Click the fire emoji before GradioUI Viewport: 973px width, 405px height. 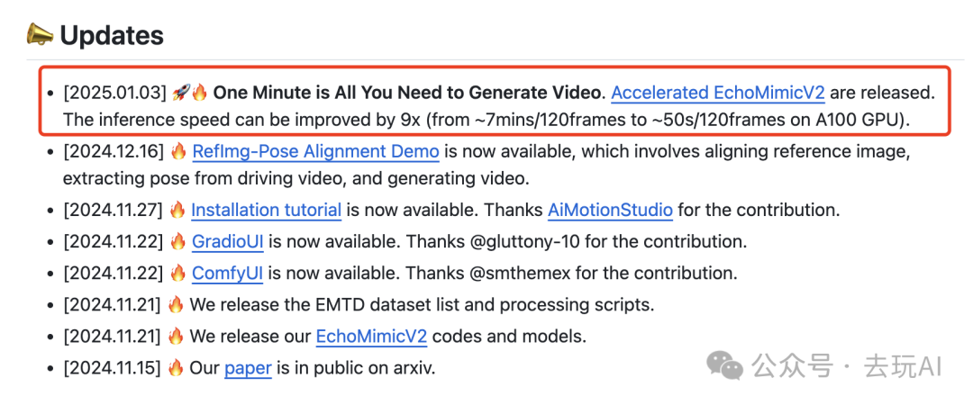(x=178, y=242)
